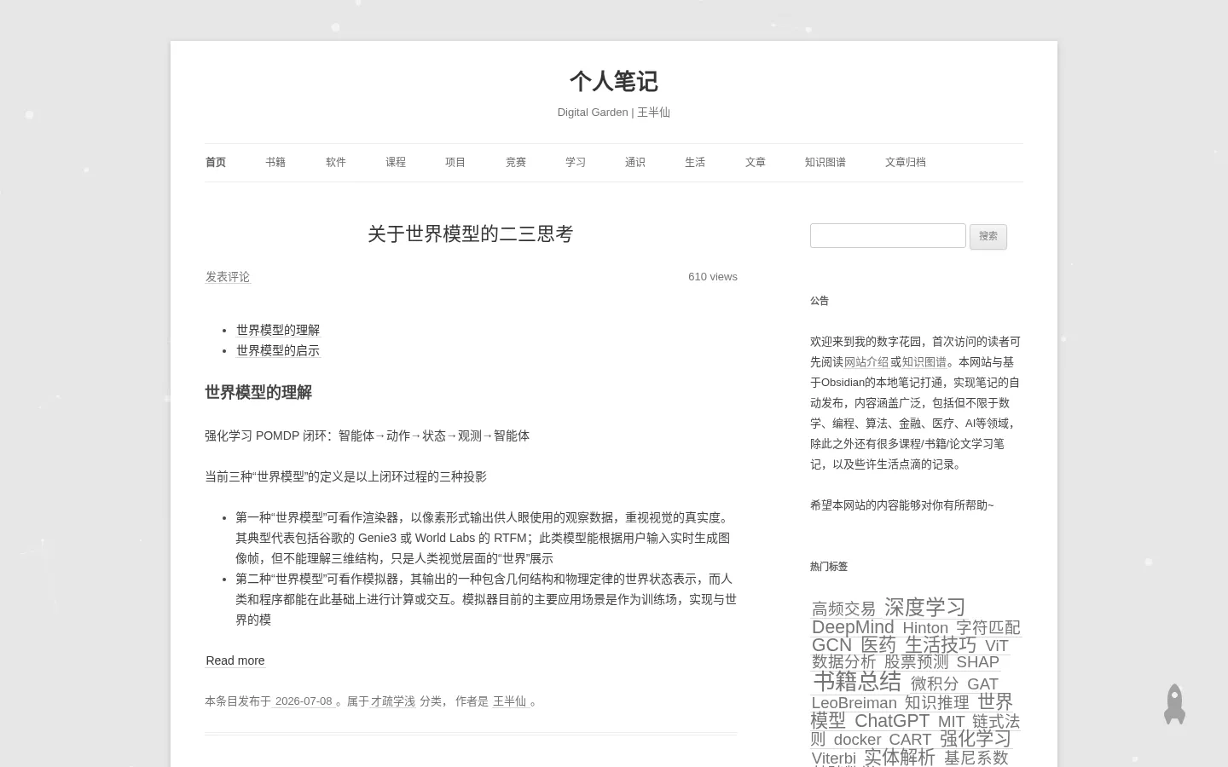The image size is (1228, 767).
Task: Click the rocket back-to-top icon
Action: pos(1174,704)
